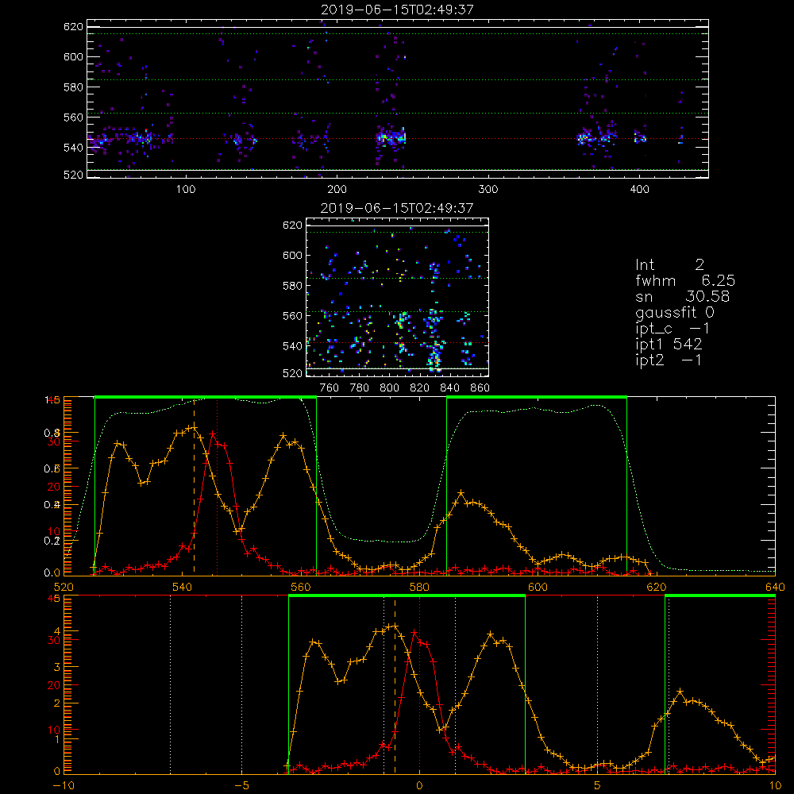The width and height of the screenshot is (794, 794).
Task: Click the 'ipt1 542' readout
Action: coord(669,345)
